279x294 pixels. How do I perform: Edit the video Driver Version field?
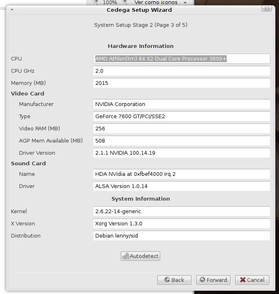point(181,153)
